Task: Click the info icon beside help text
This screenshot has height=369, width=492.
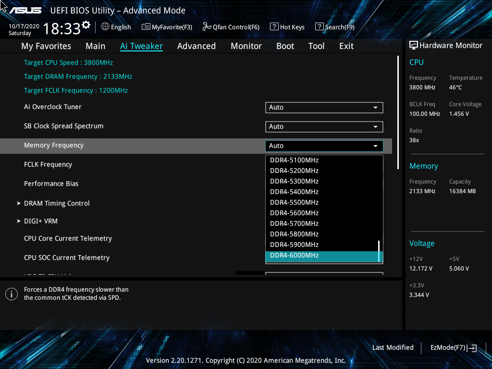Action: click(x=12, y=294)
